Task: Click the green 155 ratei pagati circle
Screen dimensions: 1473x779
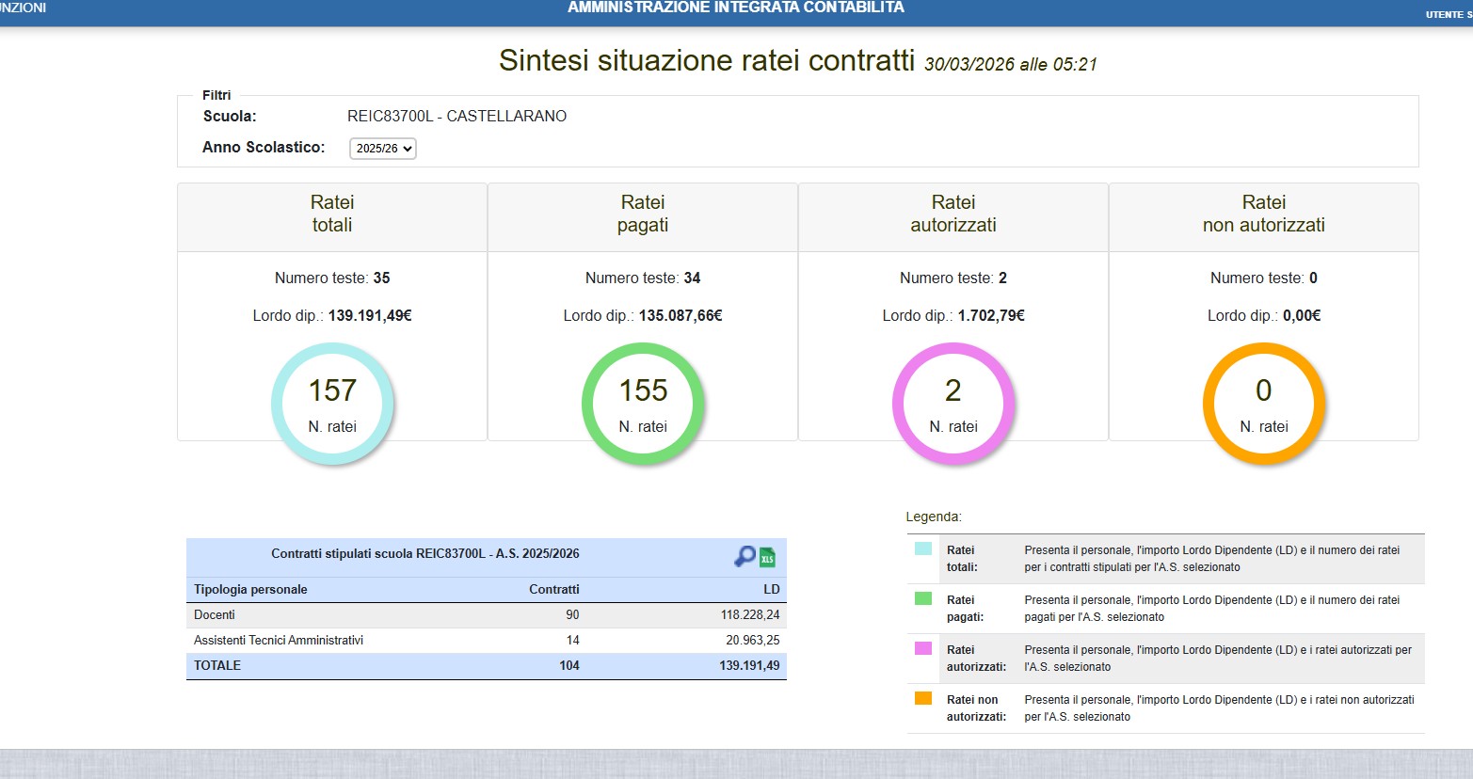Action: coord(643,404)
